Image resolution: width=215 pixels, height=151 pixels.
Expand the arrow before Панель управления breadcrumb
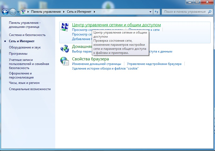click(x=28, y=12)
